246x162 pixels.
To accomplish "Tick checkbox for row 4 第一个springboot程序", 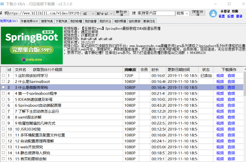I will coord(3,93).
